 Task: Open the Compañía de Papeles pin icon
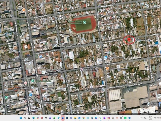(148, 104)
